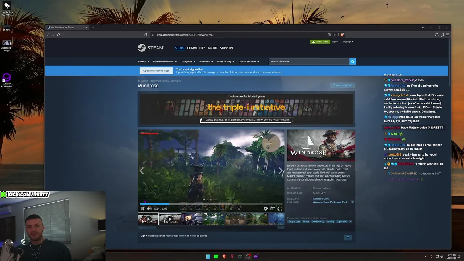This screenshot has height=261, width=464.
Task: Click Open in Desktop App button
Action: (x=156, y=71)
